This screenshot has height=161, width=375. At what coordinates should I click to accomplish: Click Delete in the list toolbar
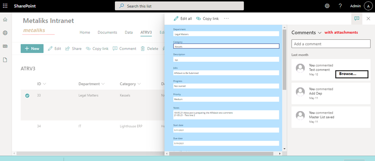click(x=149, y=48)
